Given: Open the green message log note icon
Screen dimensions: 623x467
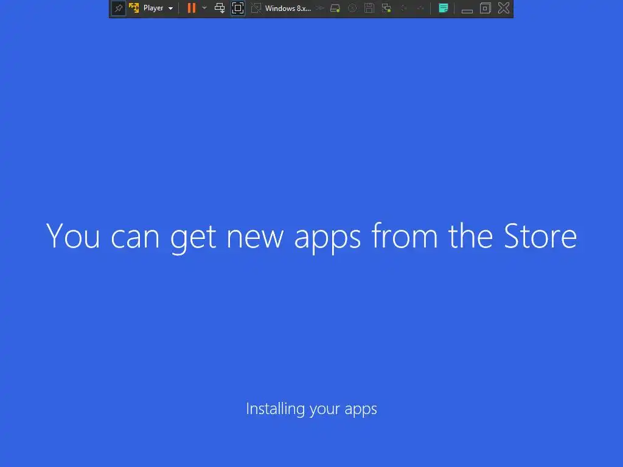Looking at the screenshot, I should tap(444, 9).
